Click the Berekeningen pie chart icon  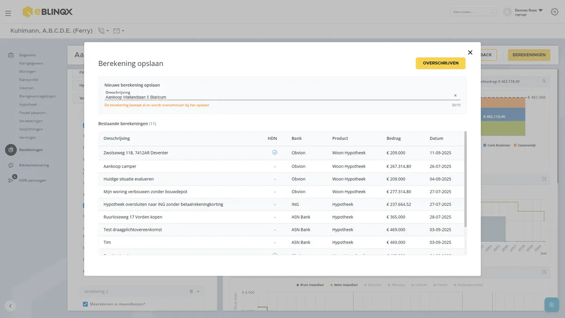pyautogui.click(x=11, y=150)
